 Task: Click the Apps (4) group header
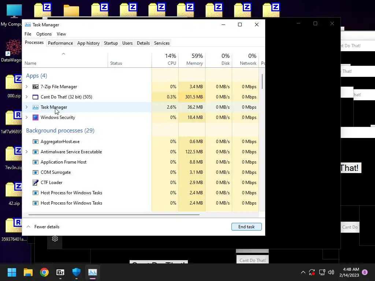pyautogui.click(x=37, y=76)
